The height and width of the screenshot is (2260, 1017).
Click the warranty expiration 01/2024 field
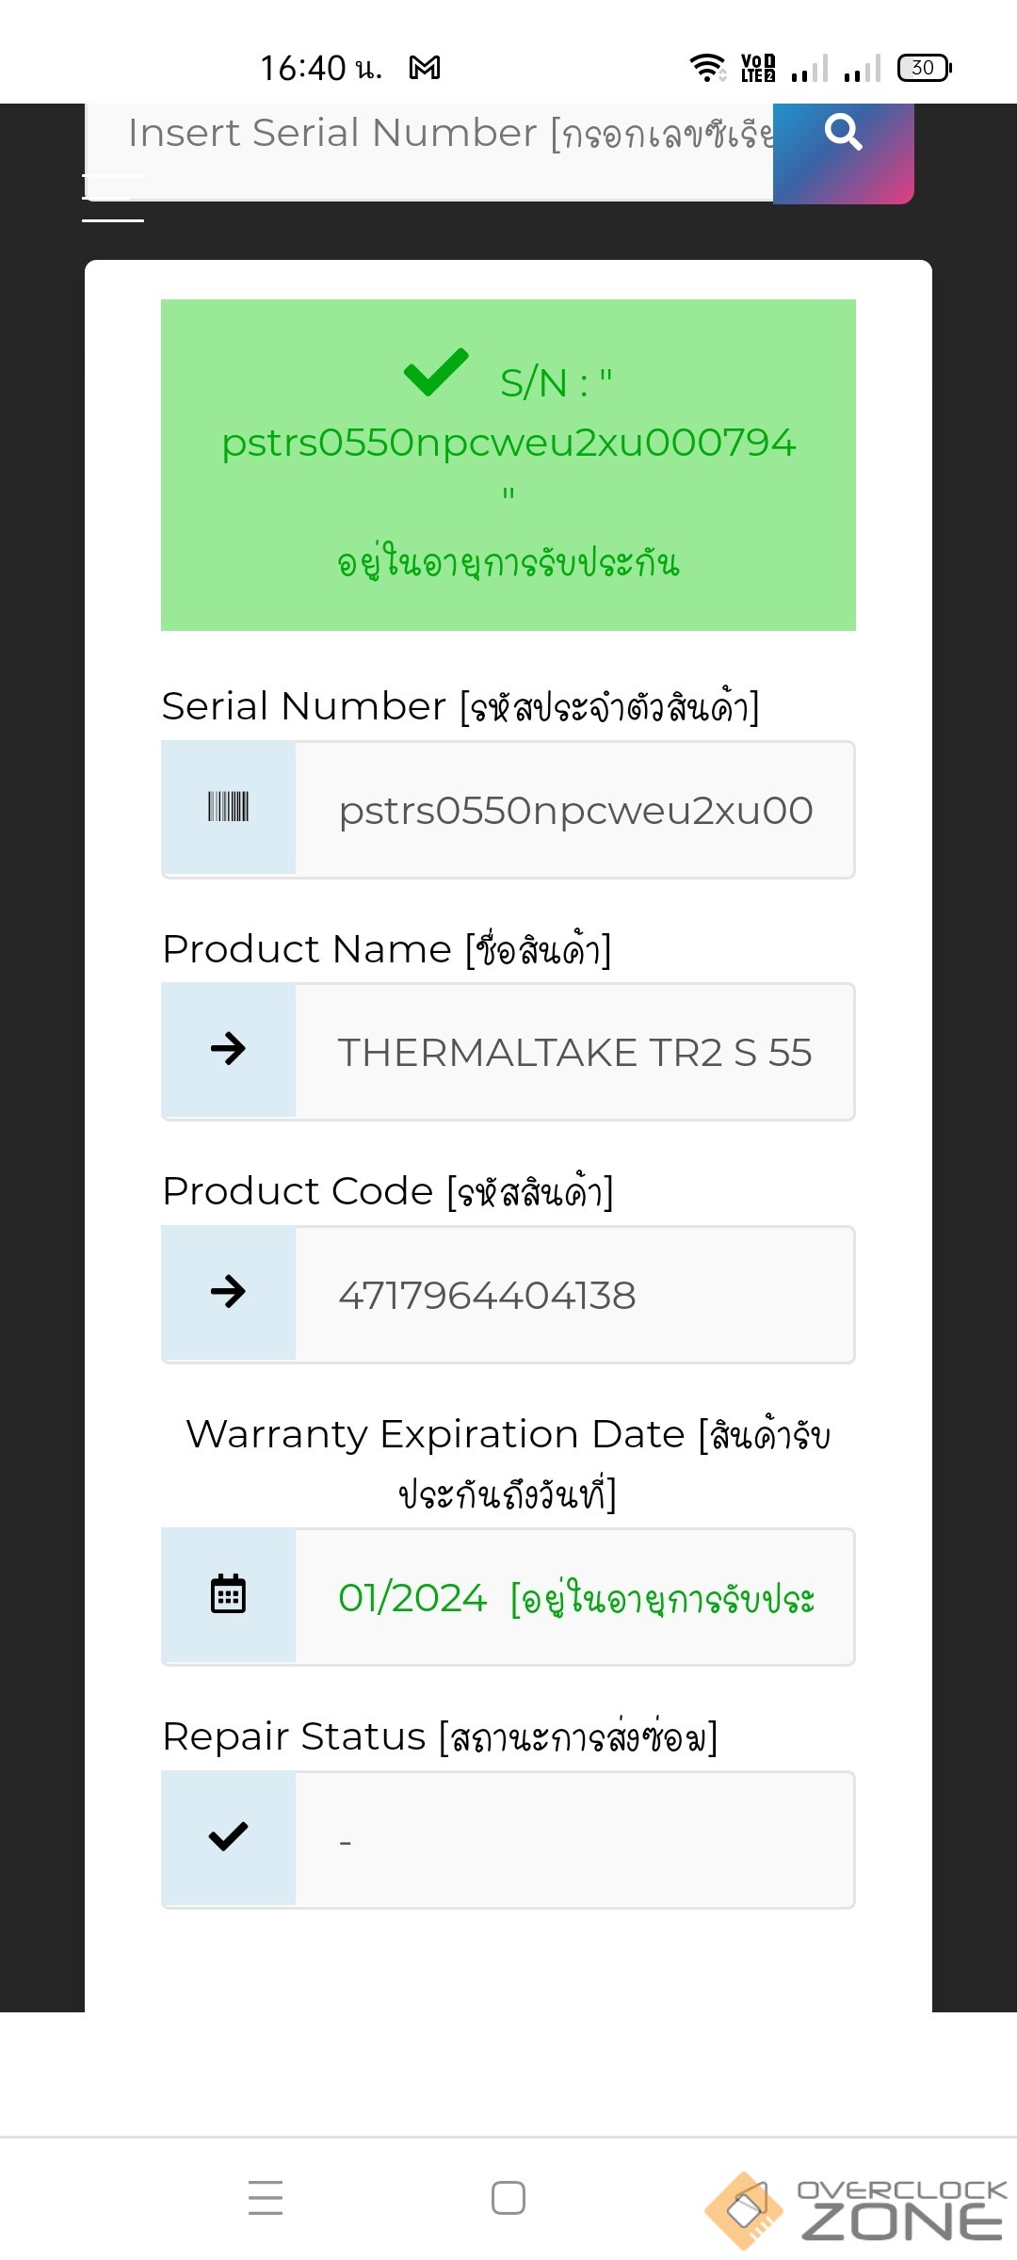coord(574,1597)
